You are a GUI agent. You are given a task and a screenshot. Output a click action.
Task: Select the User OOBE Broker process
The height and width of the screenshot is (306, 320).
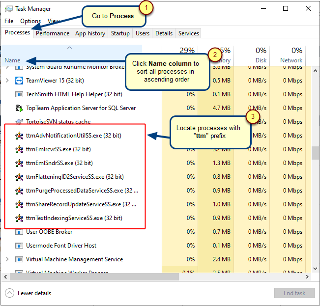click(49, 232)
